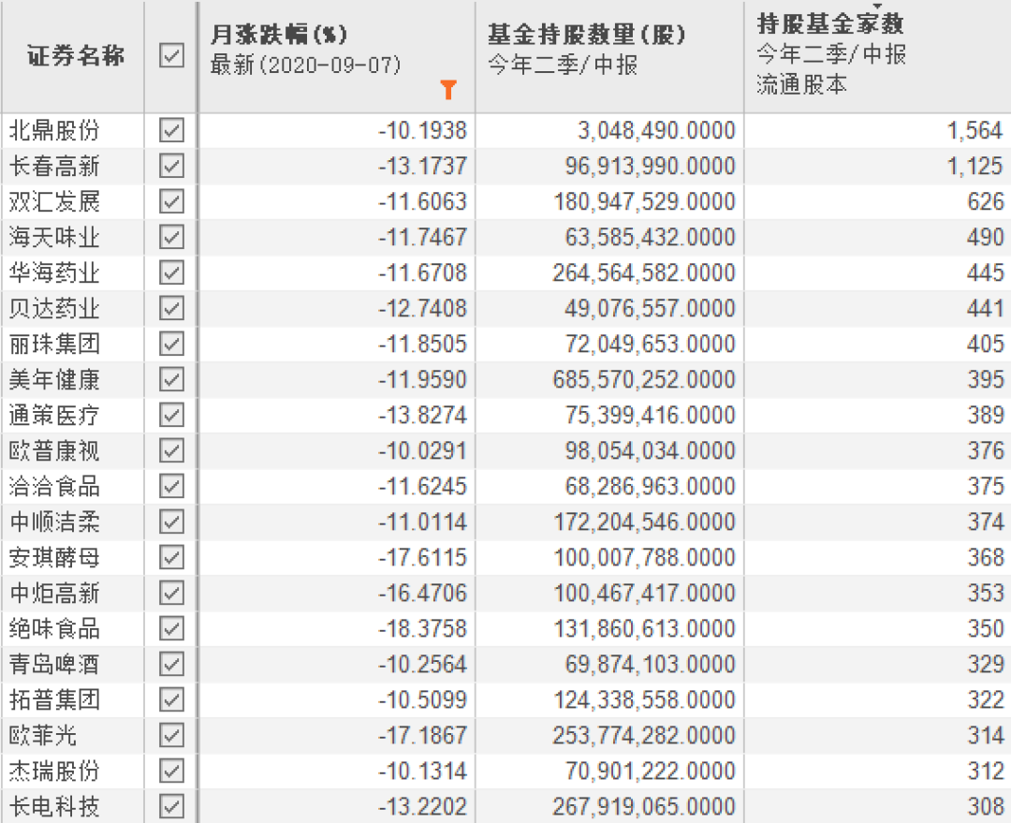Click the holdings value 267,919,065.0000

click(644, 805)
